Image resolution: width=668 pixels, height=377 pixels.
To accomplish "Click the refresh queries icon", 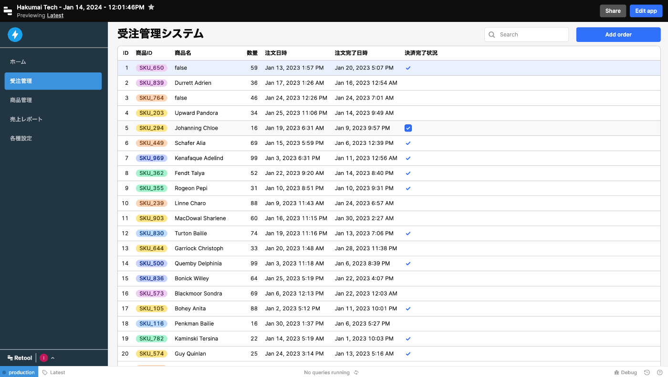I will pyautogui.click(x=356, y=372).
